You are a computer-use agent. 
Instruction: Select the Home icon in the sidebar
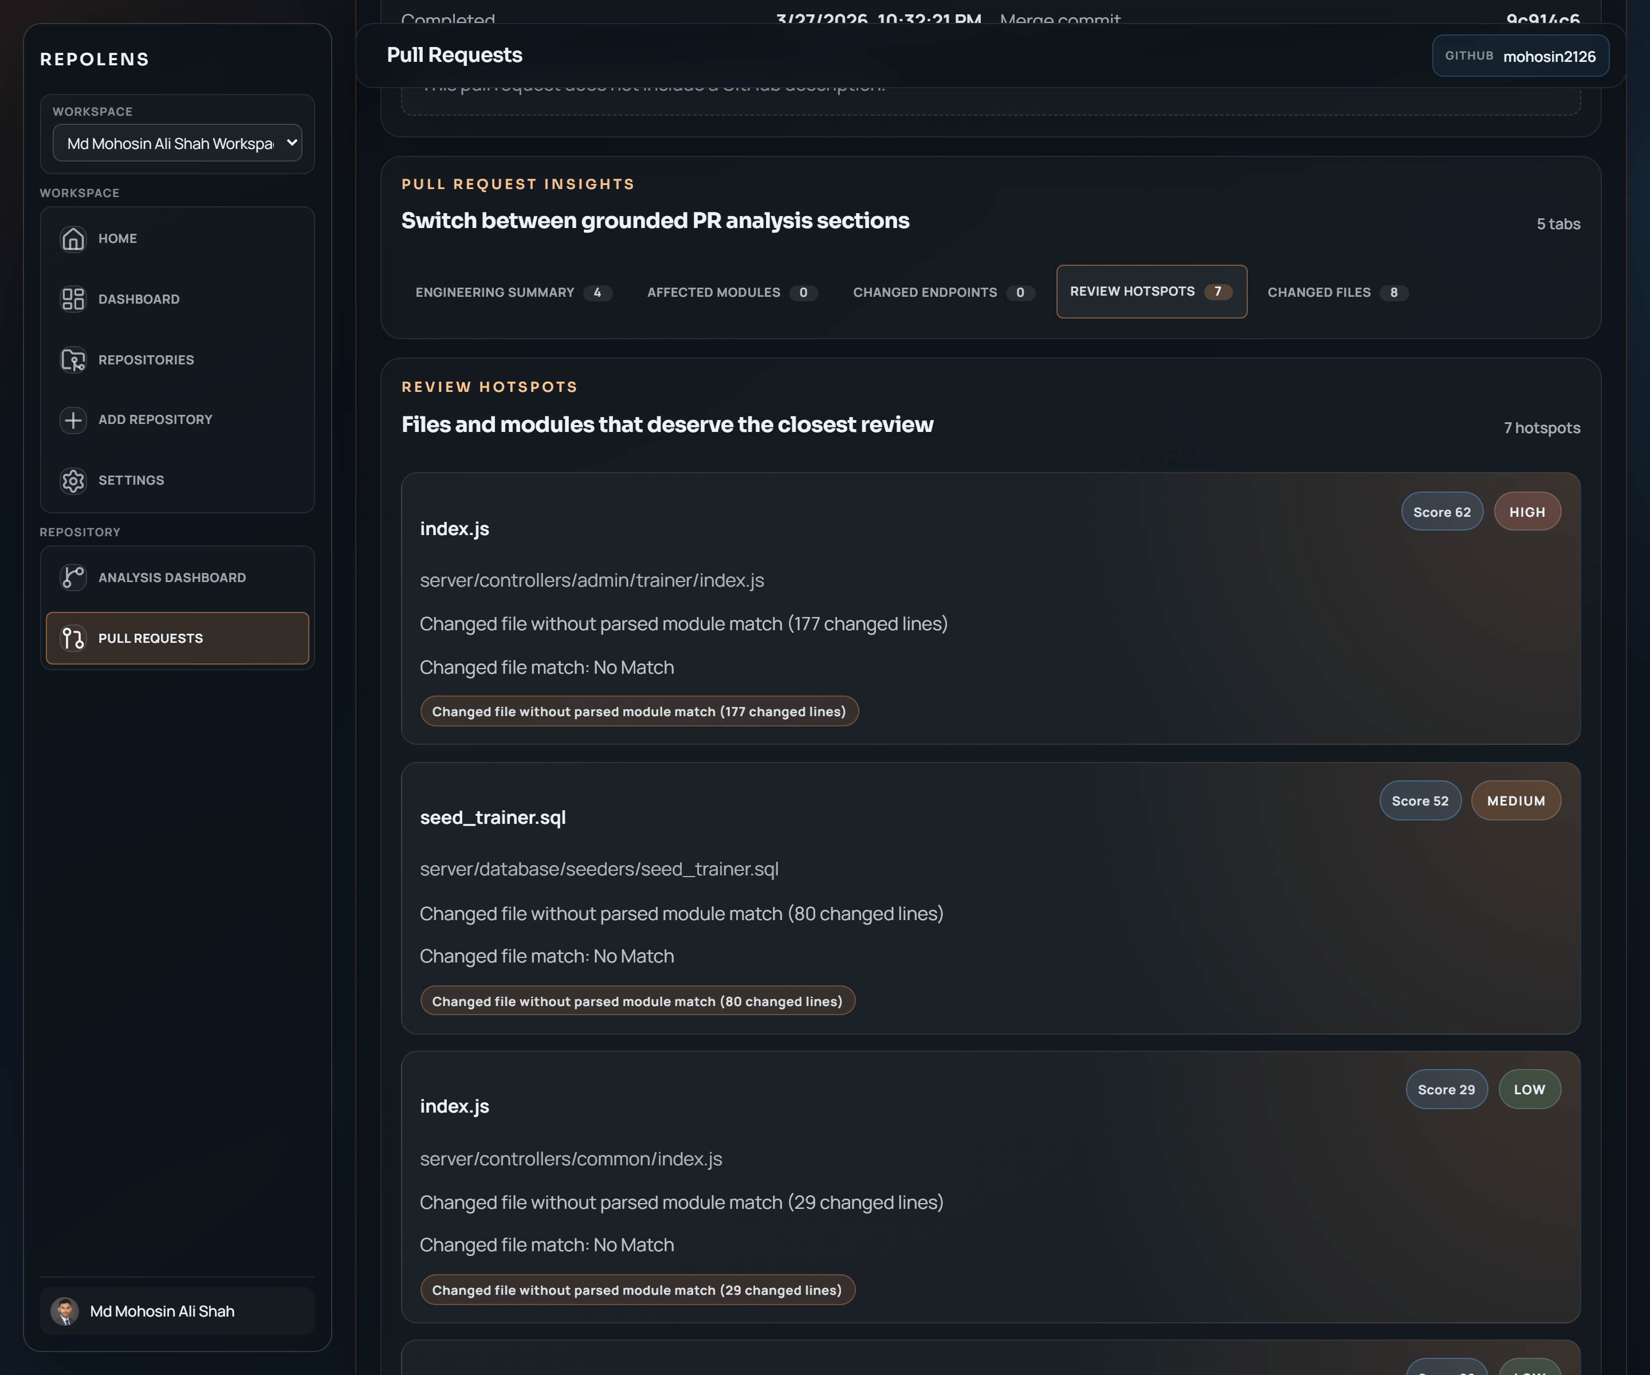tap(73, 238)
